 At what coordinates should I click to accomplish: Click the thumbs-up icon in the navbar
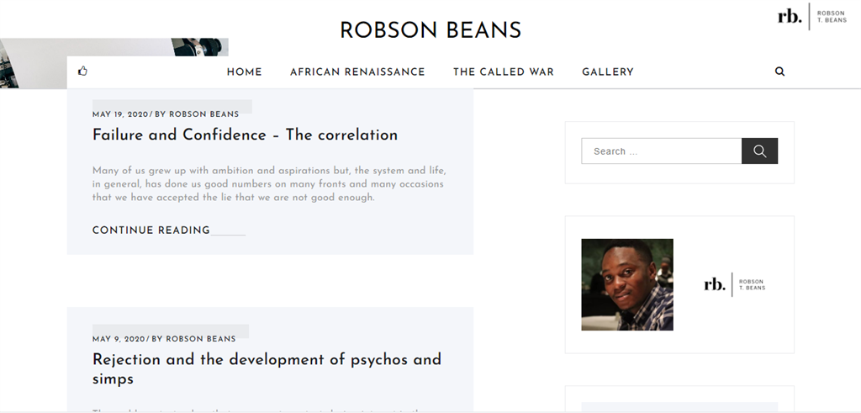pyautogui.click(x=83, y=71)
